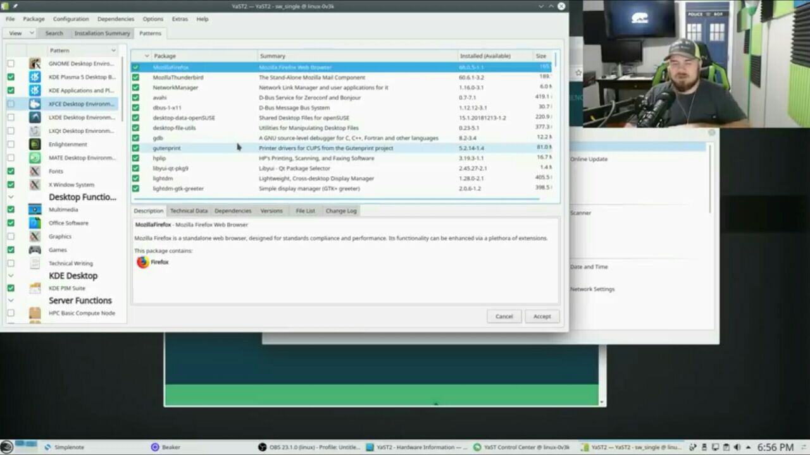
Task: Click the 6:56 PM clock
Action: click(x=775, y=447)
